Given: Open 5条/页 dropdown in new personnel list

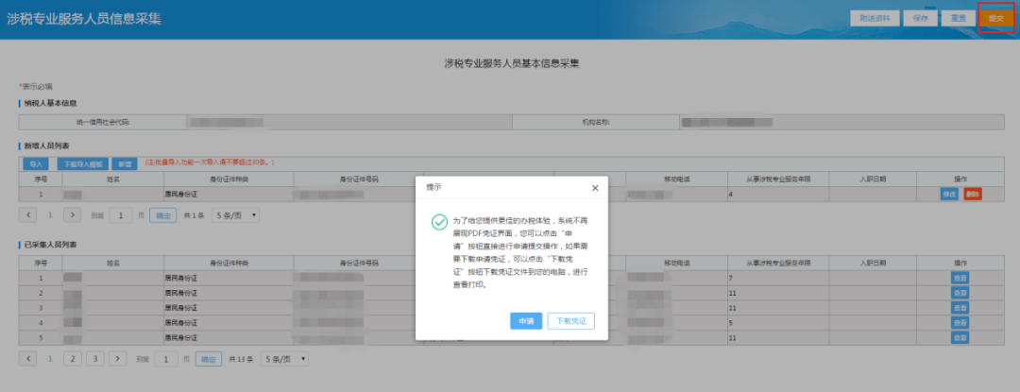Looking at the screenshot, I should click(x=234, y=215).
